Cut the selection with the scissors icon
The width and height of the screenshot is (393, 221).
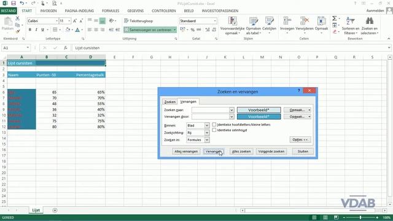[x=18, y=18]
